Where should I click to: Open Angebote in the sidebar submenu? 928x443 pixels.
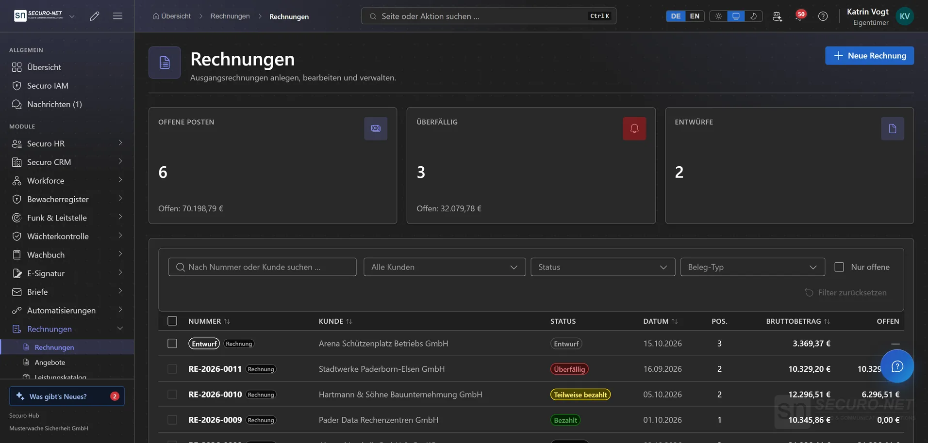pyautogui.click(x=50, y=362)
